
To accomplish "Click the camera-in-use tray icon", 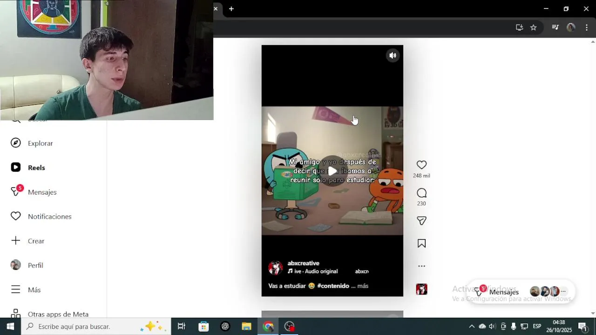I will coord(503,326).
